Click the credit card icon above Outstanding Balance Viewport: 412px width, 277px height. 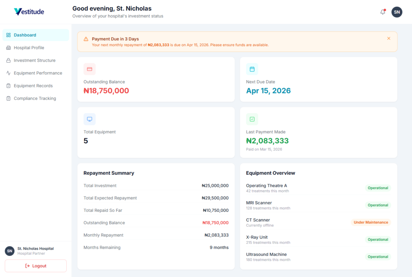point(89,69)
